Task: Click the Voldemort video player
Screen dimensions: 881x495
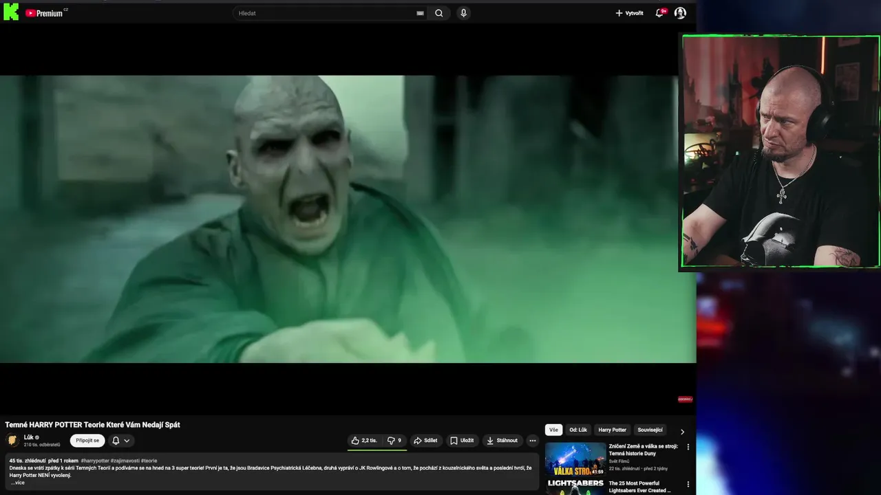Action: tap(348, 219)
